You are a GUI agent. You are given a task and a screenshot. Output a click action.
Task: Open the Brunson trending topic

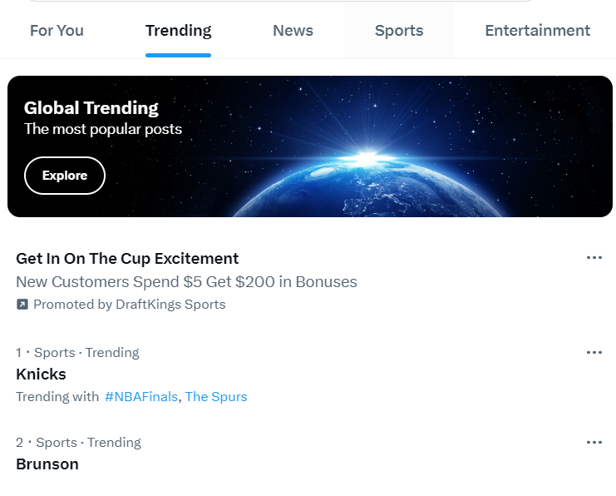(47, 464)
